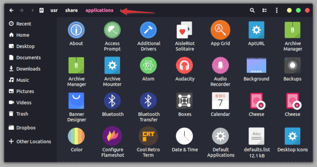Open the App Grid icon
Screen dimensions: 317x167
[x=220, y=30]
